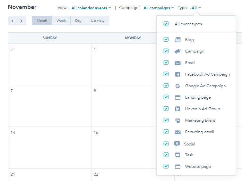Switch to List view

98,21
